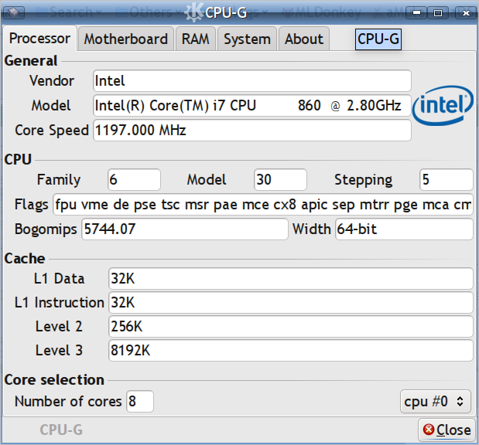Click the Flags label

click(x=32, y=205)
